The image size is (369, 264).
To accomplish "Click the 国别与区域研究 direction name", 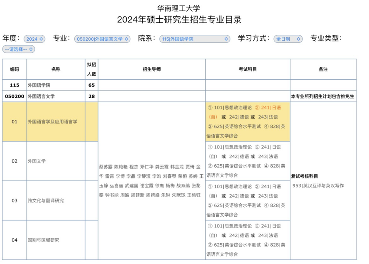I will click(43, 240).
